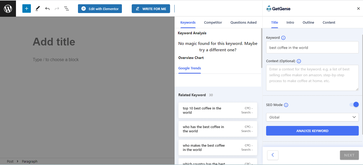
Task: Open the Google Trends view
Action: [x=189, y=68]
